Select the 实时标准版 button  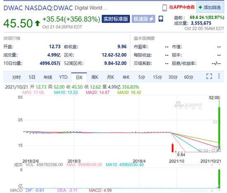pos(116,19)
